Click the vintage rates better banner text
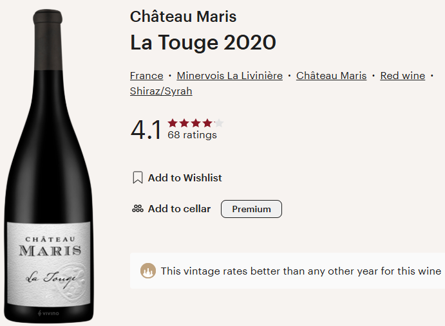445x326 pixels. (x=301, y=271)
